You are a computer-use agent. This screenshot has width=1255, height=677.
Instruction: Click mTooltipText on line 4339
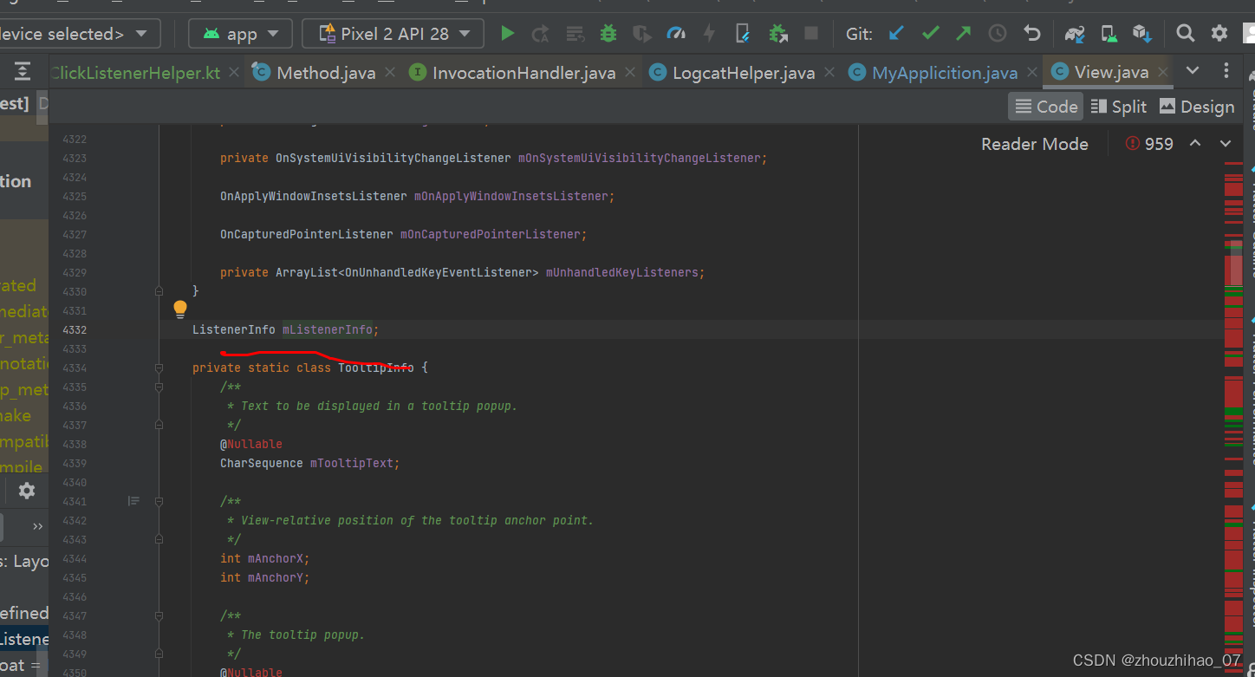352,463
